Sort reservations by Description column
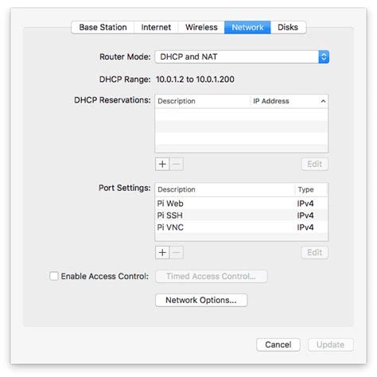This screenshot has width=377, height=377. pyautogui.click(x=202, y=101)
